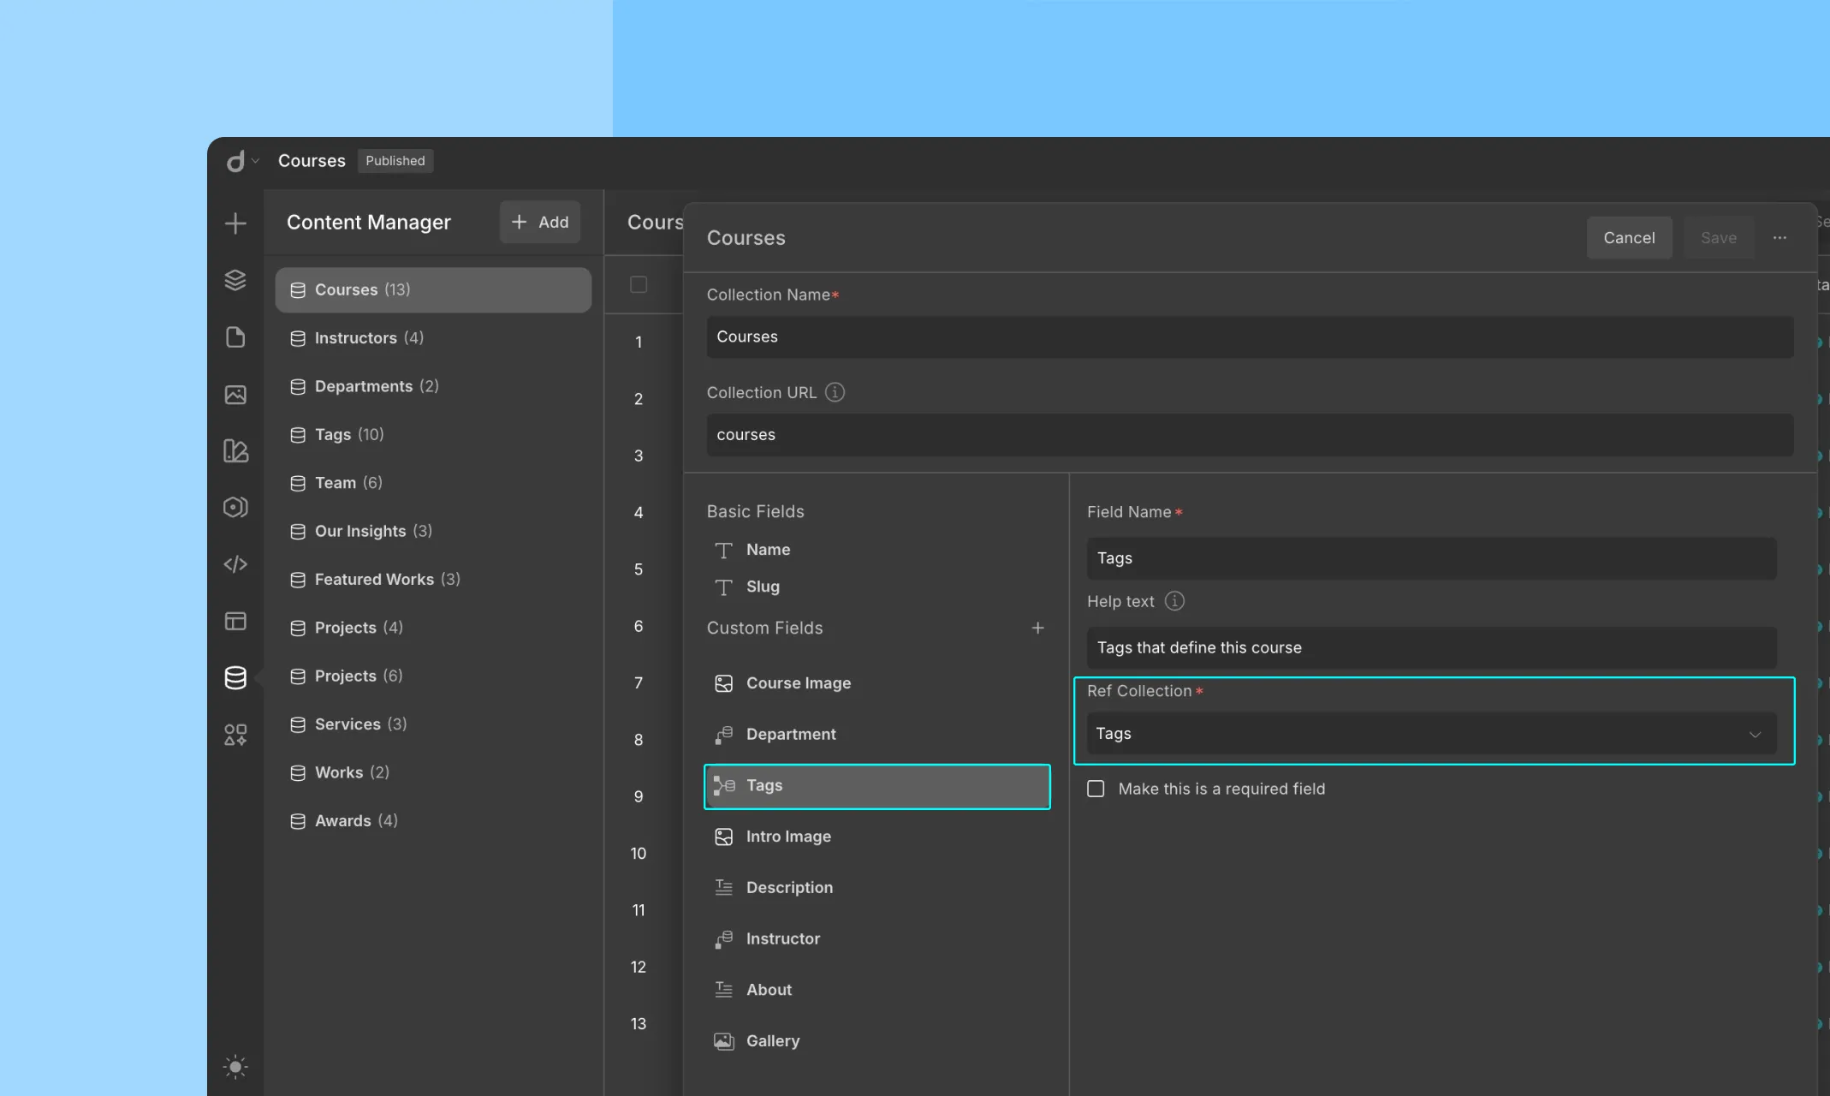
Task: Click the Published status badge
Action: [395, 161]
